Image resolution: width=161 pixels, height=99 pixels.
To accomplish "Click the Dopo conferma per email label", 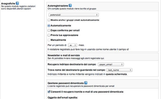I will tap(65, 30).
